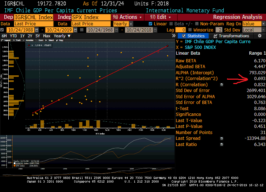The height and width of the screenshot is (192, 266).
Task: Open the Yearly dropdown beside Max
Action: tap(62, 36)
